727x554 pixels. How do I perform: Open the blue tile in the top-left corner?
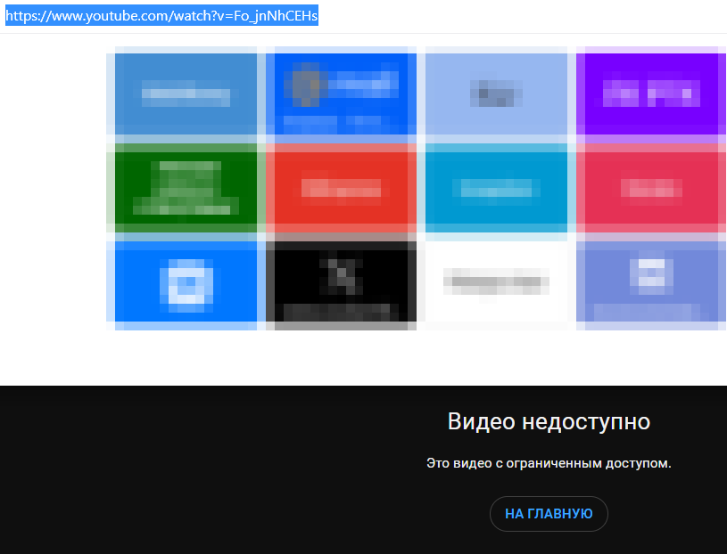point(185,94)
